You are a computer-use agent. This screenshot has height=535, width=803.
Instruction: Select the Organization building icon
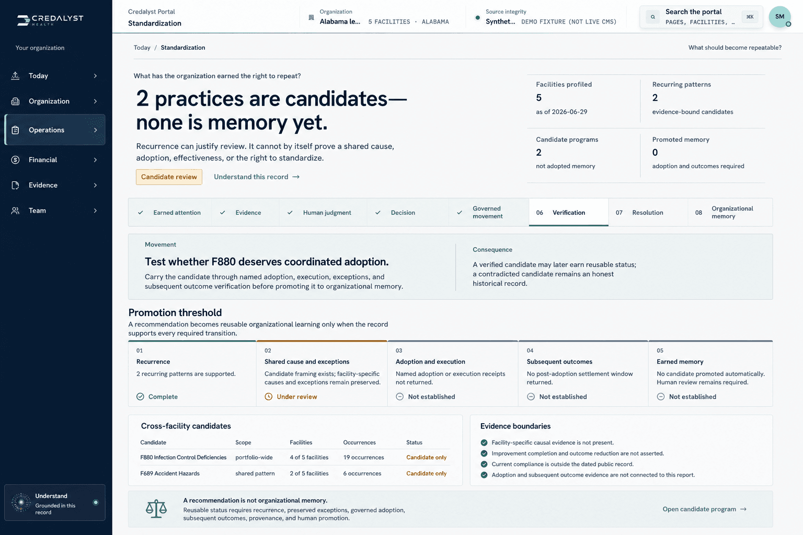coord(16,101)
